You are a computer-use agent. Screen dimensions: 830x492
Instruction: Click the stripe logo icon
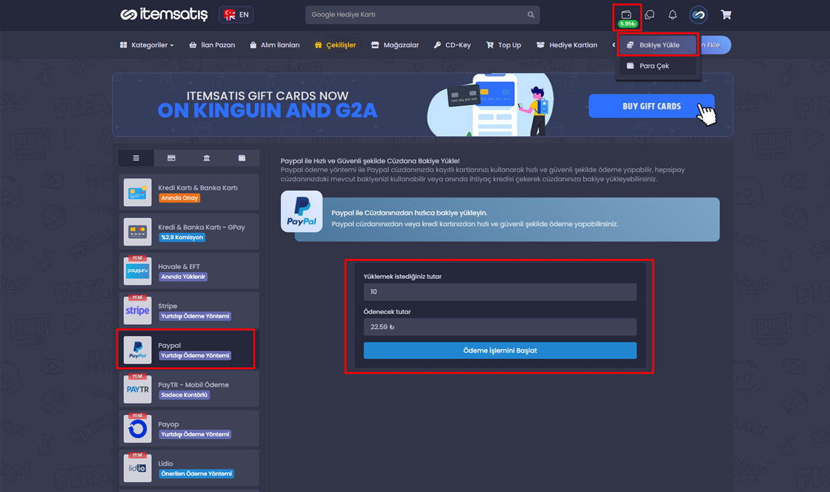[138, 311]
